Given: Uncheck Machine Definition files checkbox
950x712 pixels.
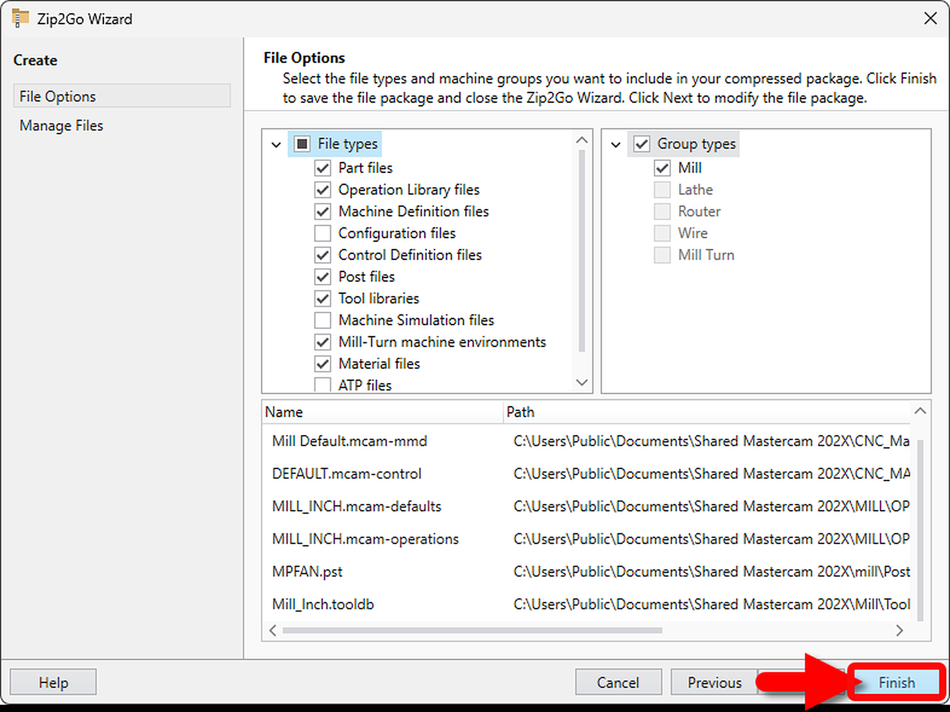Looking at the screenshot, I should 322,212.
